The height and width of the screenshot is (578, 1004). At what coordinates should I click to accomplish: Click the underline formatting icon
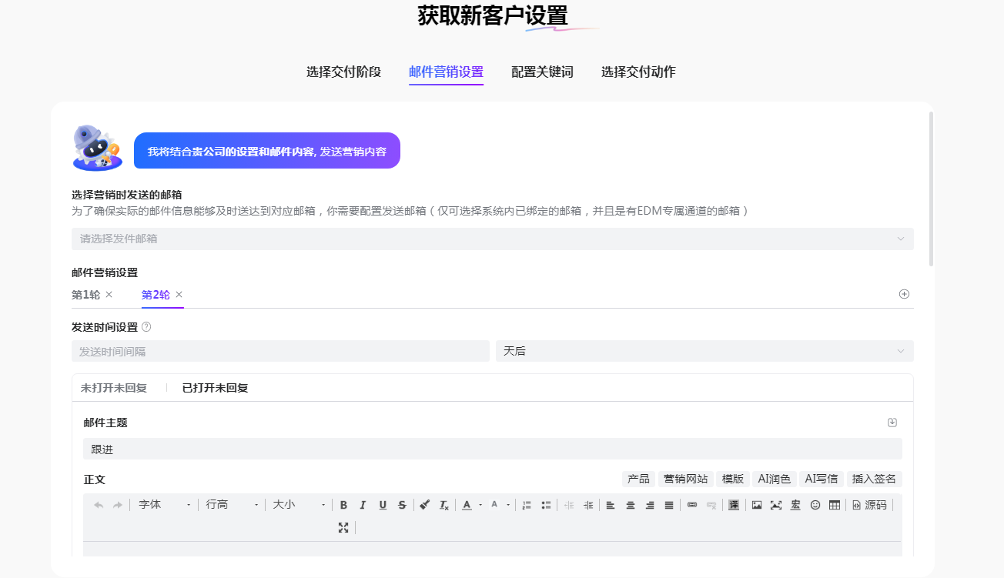pyautogui.click(x=383, y=505)
